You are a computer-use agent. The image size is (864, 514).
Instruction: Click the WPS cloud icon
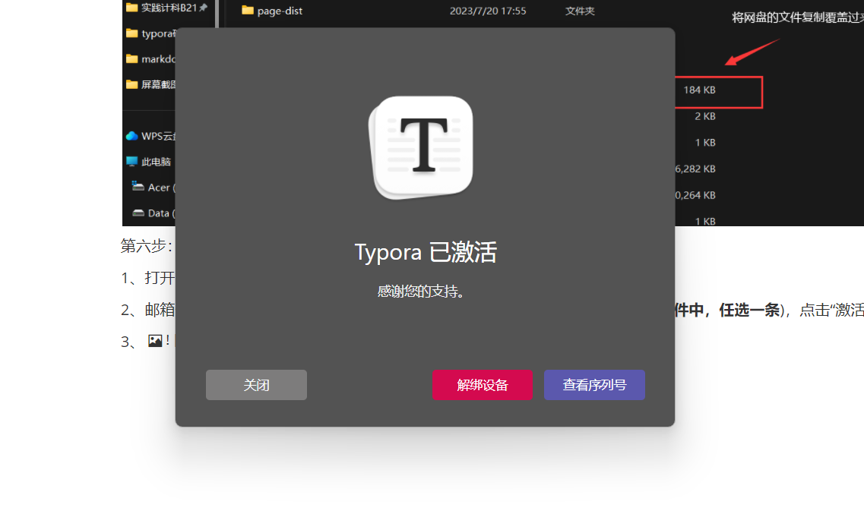coord(131,136)
